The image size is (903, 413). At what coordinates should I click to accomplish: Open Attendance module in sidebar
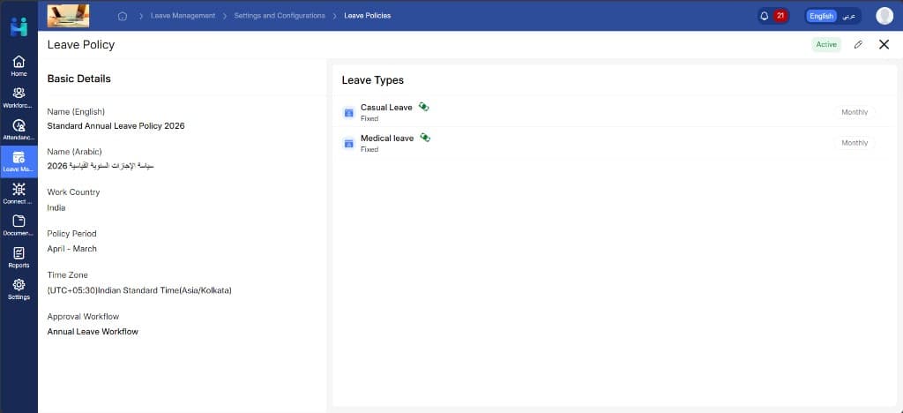point(19,130)
